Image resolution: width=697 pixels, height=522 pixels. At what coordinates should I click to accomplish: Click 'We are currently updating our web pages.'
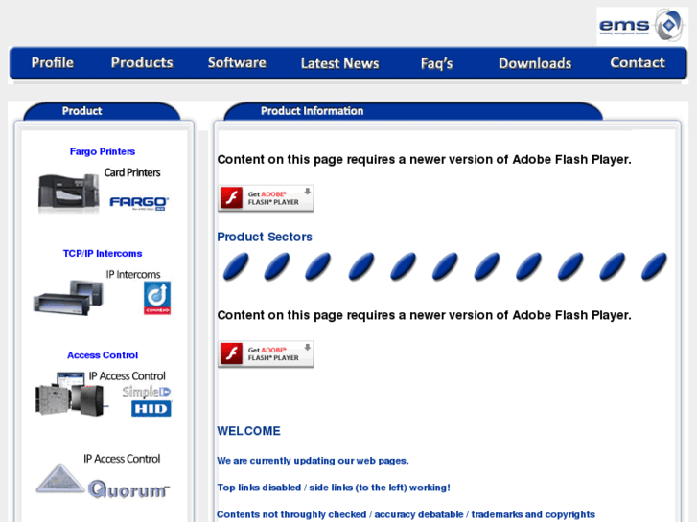coord(313,461)
